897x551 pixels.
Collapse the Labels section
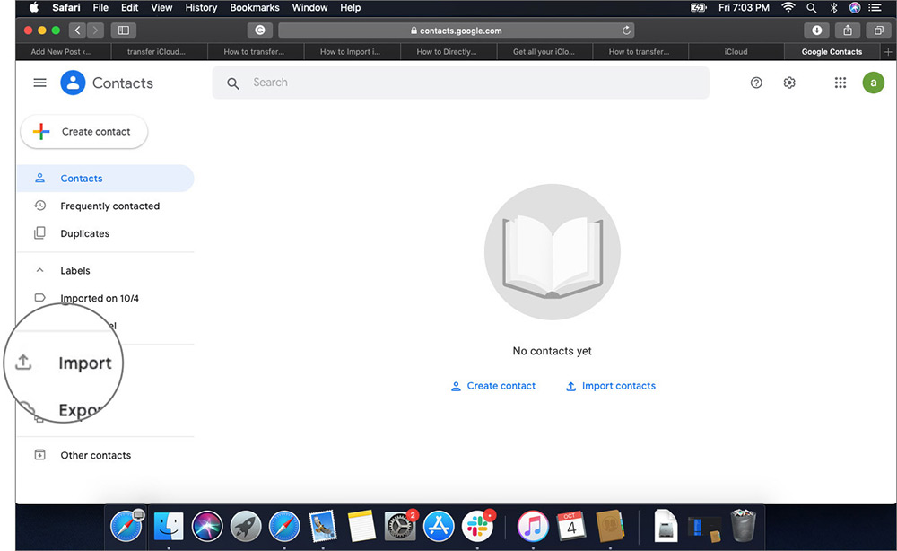tap(39, 270)
